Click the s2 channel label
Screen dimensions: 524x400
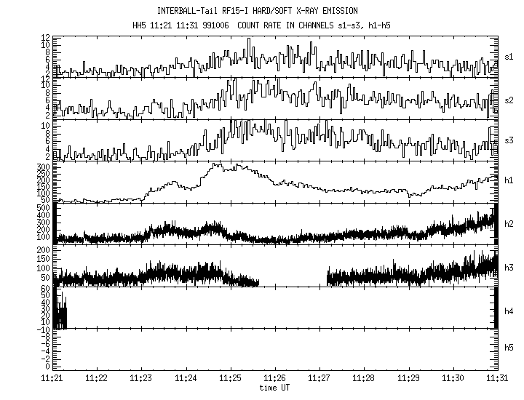click(509, 100)
